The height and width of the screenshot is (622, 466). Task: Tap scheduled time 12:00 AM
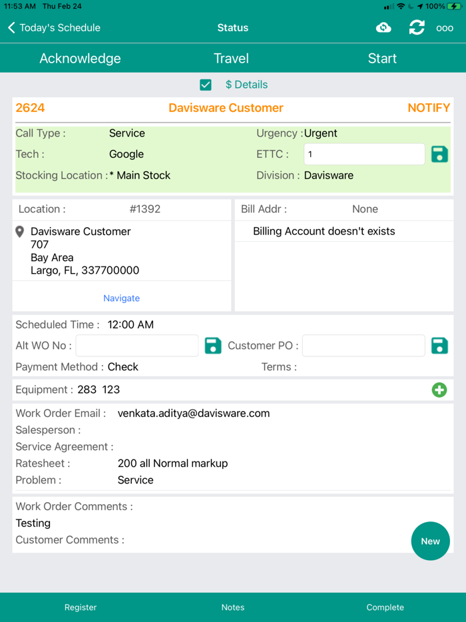point(130,325)
